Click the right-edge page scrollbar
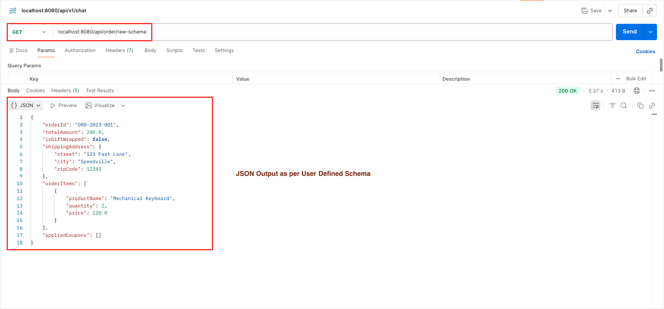Viewport: 664px width, 309px height. (x=661, y=65)
